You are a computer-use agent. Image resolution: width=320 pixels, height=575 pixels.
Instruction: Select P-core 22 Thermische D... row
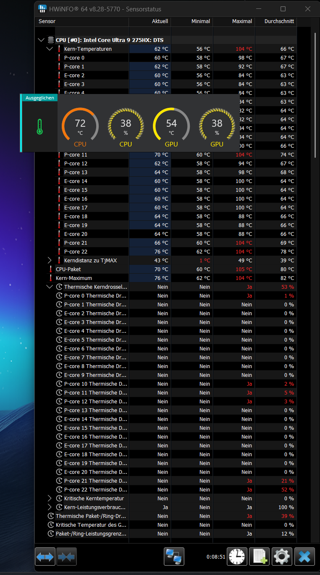point(166,490)
